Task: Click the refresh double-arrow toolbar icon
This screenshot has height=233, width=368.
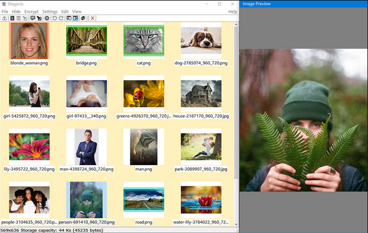Action: pos(83,18)
